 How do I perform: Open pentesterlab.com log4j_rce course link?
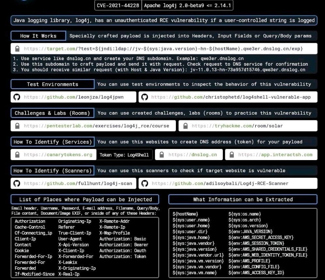(x=96, y=126)
